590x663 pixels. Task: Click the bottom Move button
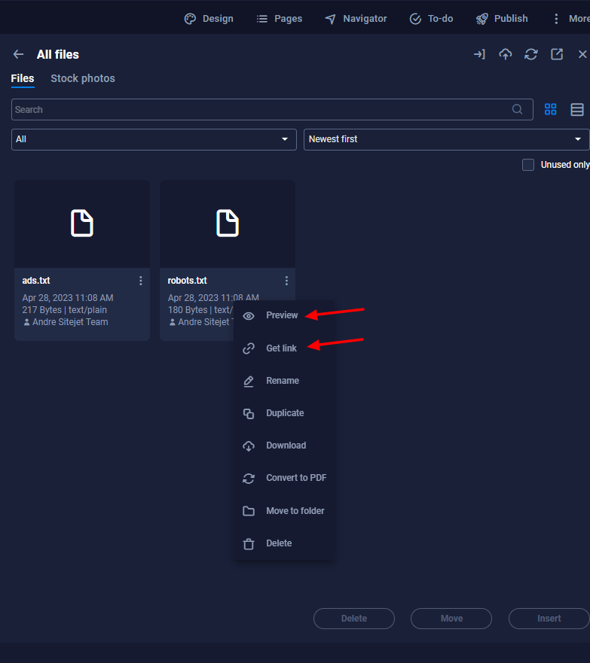coord(451,619)
